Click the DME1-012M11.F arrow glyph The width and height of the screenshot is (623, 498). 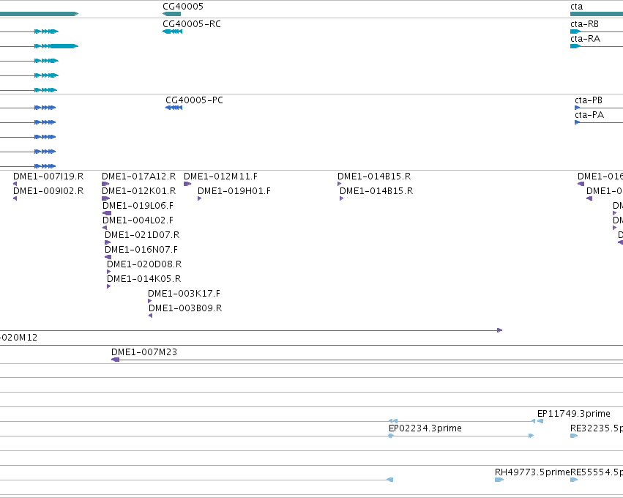pos(187,184)
